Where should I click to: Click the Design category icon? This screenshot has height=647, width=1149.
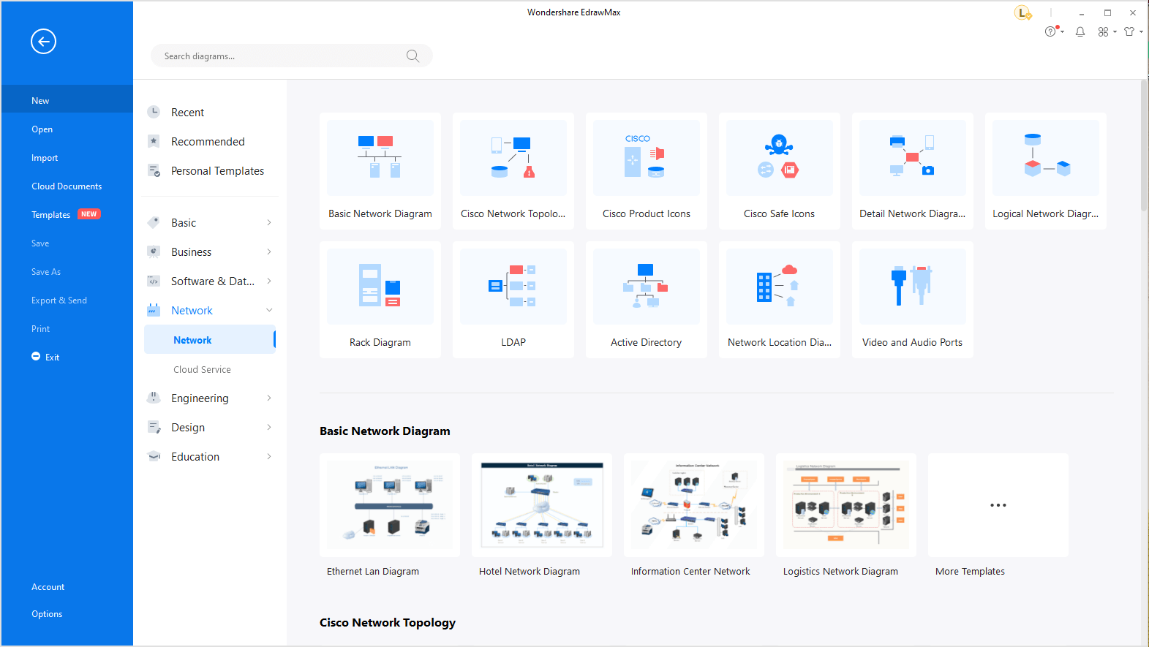click(x=154, y=427)
